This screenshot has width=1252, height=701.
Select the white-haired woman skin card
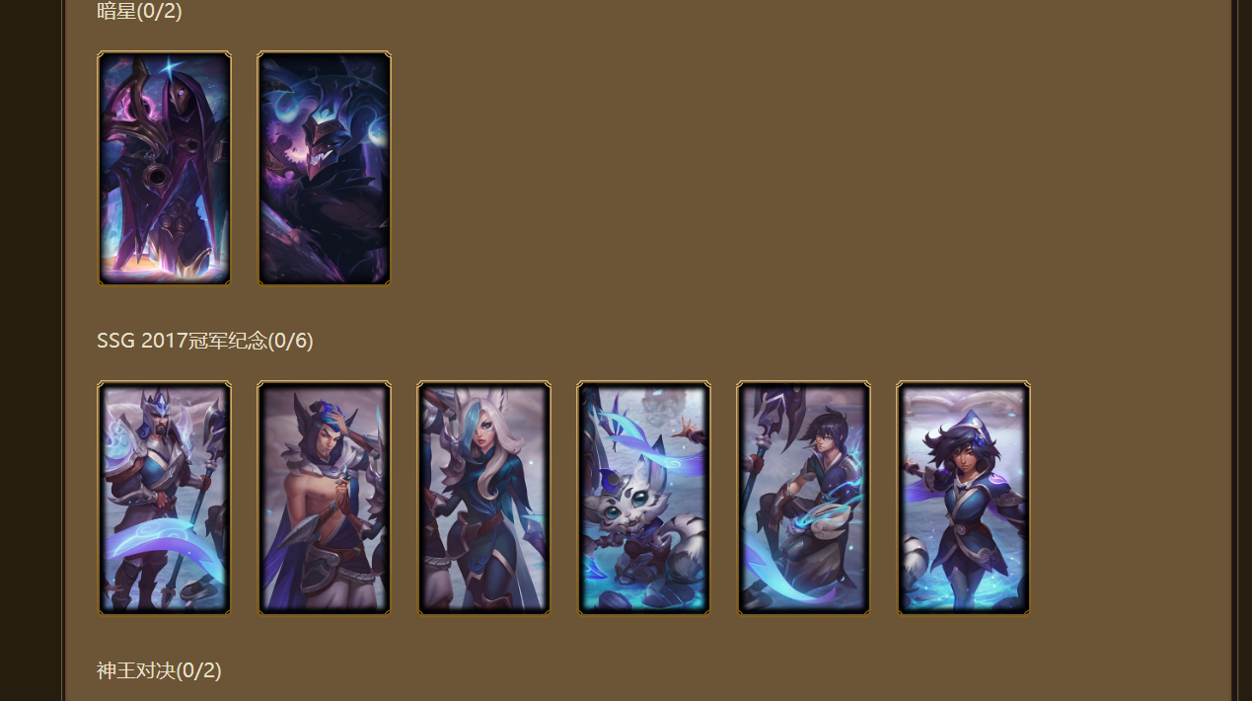click(484, 498)
